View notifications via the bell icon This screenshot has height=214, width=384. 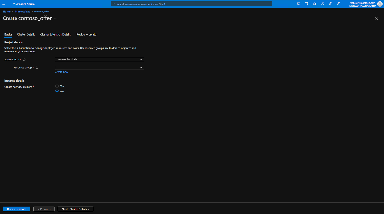(315, 4)
